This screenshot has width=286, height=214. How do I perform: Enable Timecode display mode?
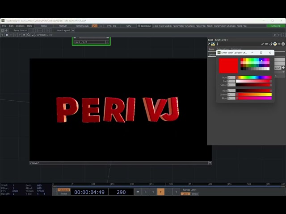click(63, 190)
